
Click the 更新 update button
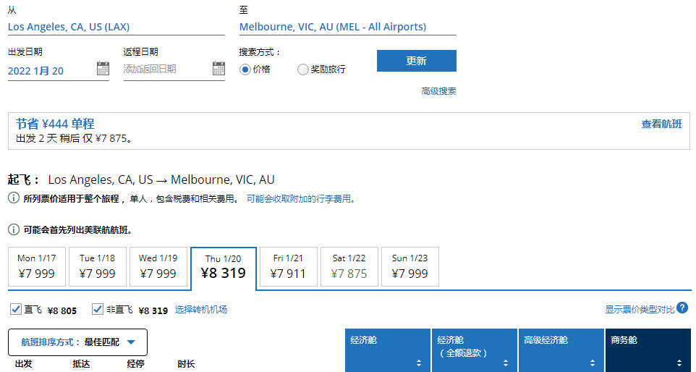coord(416,61)
